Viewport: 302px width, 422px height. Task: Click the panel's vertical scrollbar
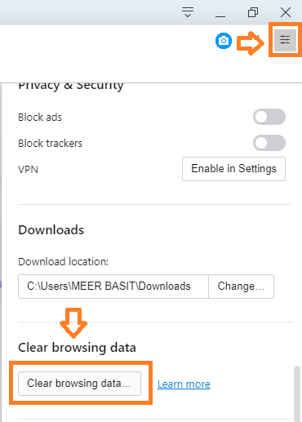pos(297,393)
